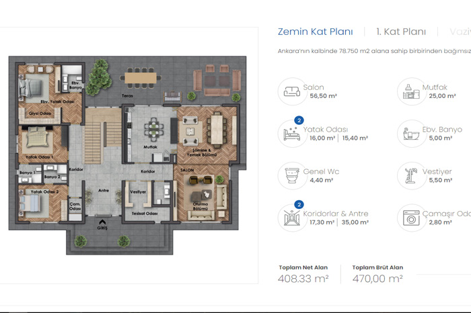Click the Yatak Odası label text
The width and height of the screenshot is (471, 313).
pos(325,130)
